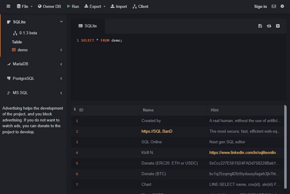Screen dimensions: 290x194
Task: Expand the PostgreSQL section chevron
Action: [x=61, y=79]
